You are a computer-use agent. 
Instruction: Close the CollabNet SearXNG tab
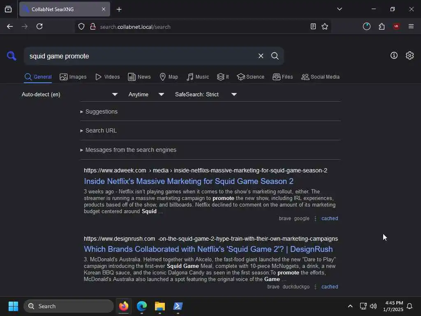(x=104, y=9)
